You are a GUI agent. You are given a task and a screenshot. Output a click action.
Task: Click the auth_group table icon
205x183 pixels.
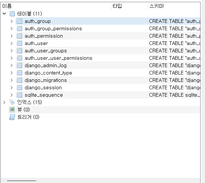[20, 21]
